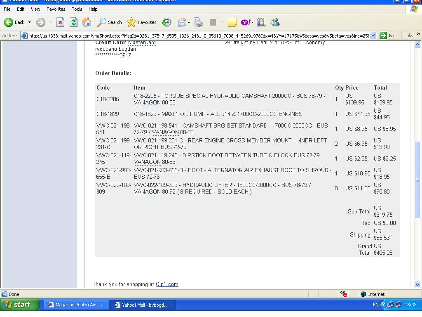Screen dimensions: 422x317
Task: Print the current page
Action: pos(198,22)
